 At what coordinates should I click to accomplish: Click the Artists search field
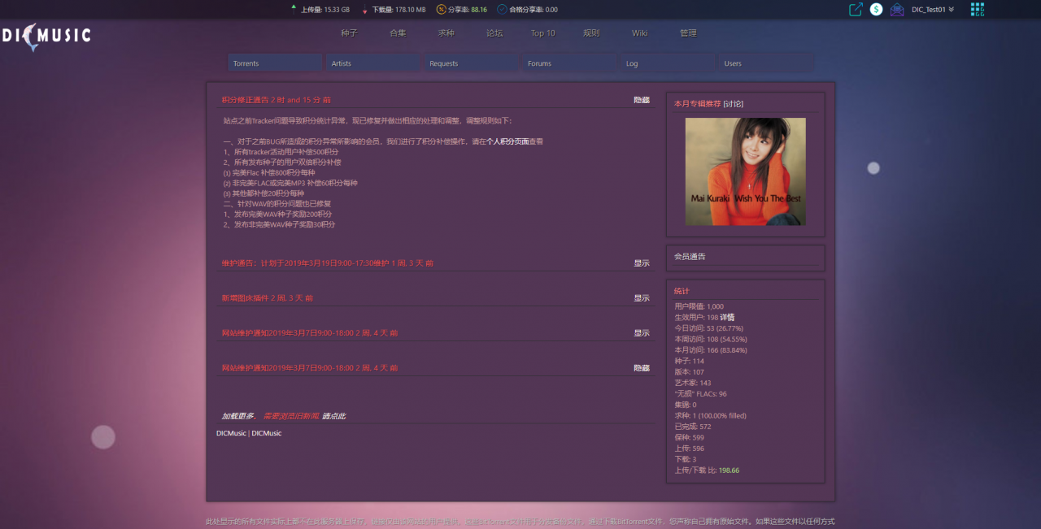tap(373, 63)
